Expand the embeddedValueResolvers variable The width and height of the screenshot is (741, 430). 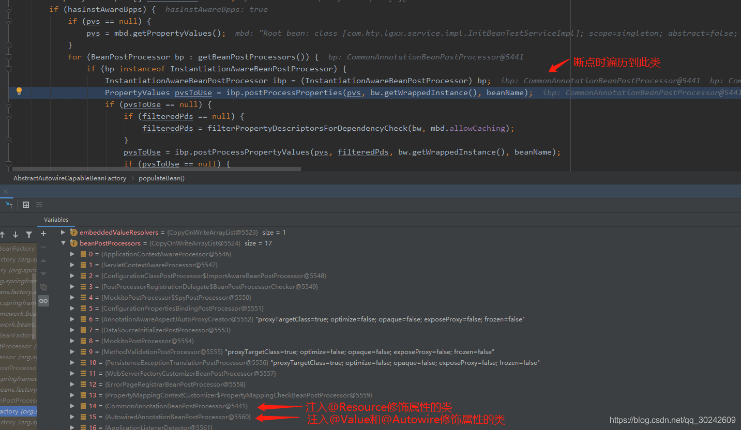(63, 233)
